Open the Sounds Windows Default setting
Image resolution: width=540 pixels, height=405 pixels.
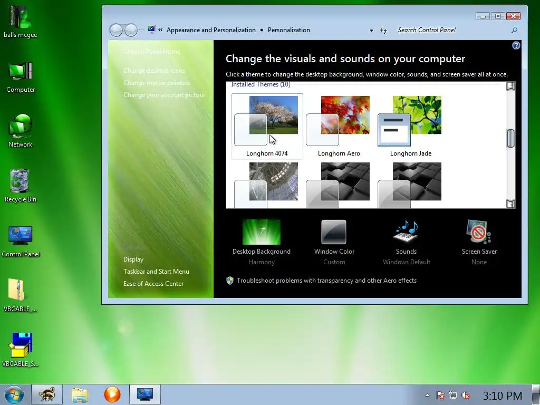pyautogui.click(x=407, y=243)
